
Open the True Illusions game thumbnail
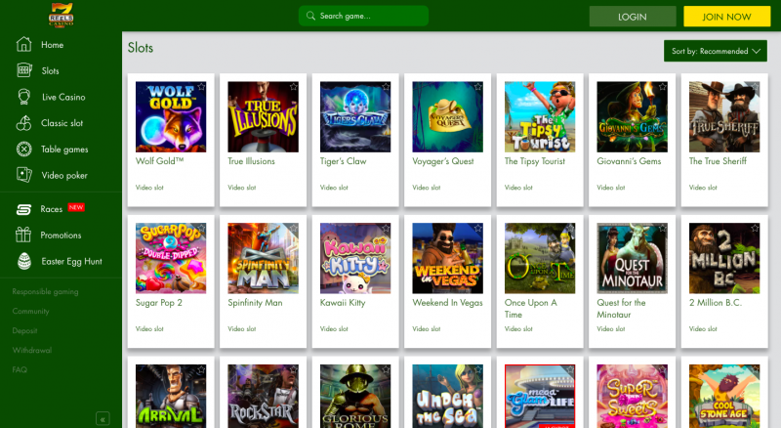pyautogui.click(x=263, y=116)
